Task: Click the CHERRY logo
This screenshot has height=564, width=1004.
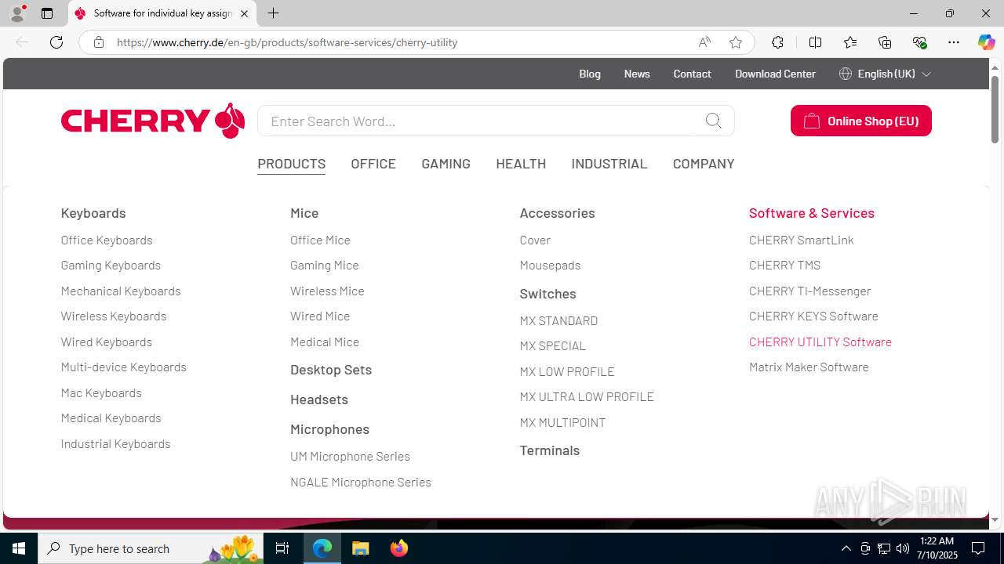Action: [x=153, y=121]
